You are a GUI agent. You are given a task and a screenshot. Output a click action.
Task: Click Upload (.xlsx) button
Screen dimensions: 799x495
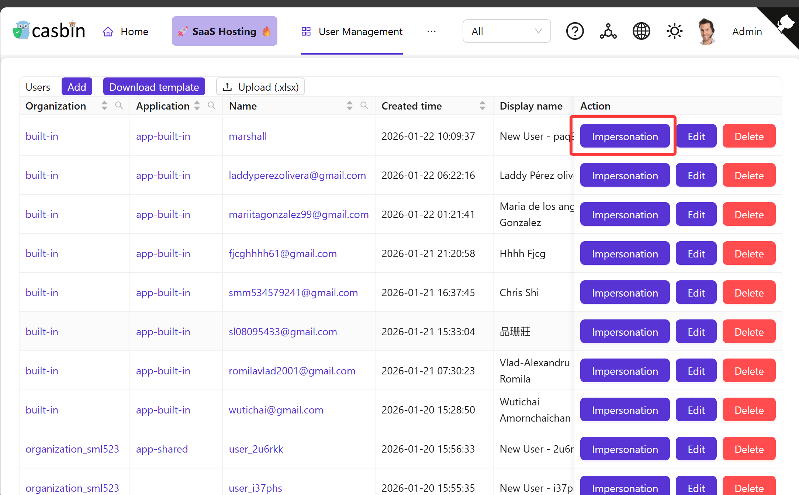tap(260, 87)
